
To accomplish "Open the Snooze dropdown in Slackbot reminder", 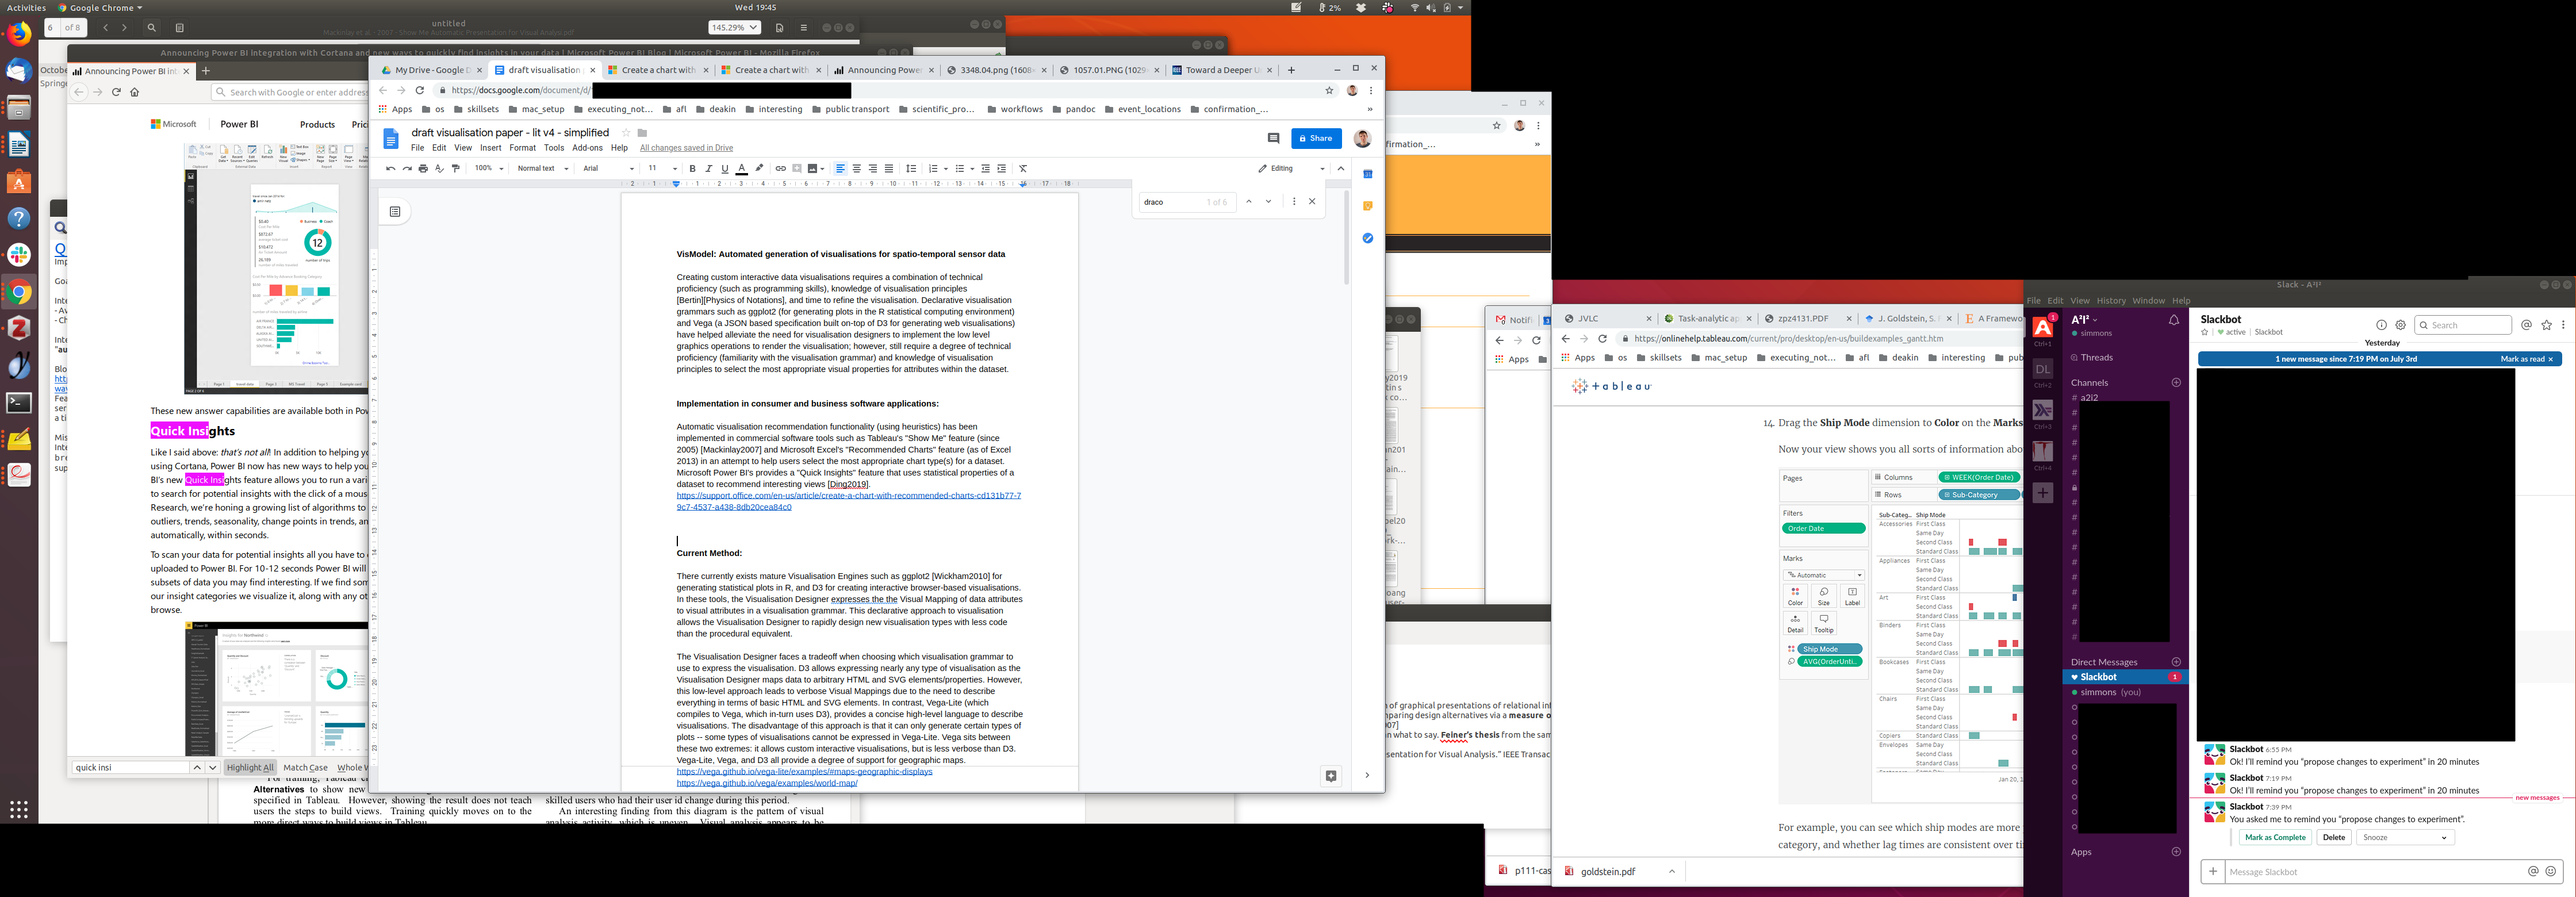I will [2404, 838].
